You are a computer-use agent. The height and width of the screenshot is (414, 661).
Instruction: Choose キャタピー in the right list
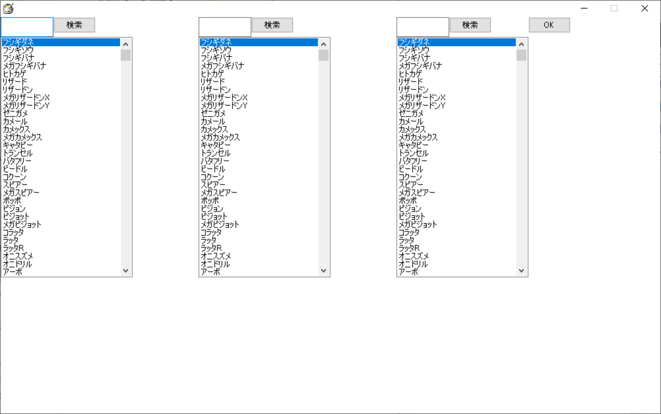tap(456, 146)
